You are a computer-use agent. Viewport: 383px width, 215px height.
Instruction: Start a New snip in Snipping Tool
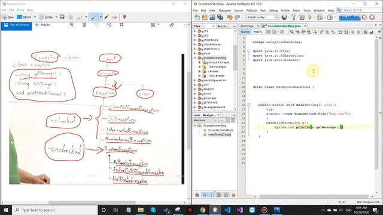tap(8, 17)
